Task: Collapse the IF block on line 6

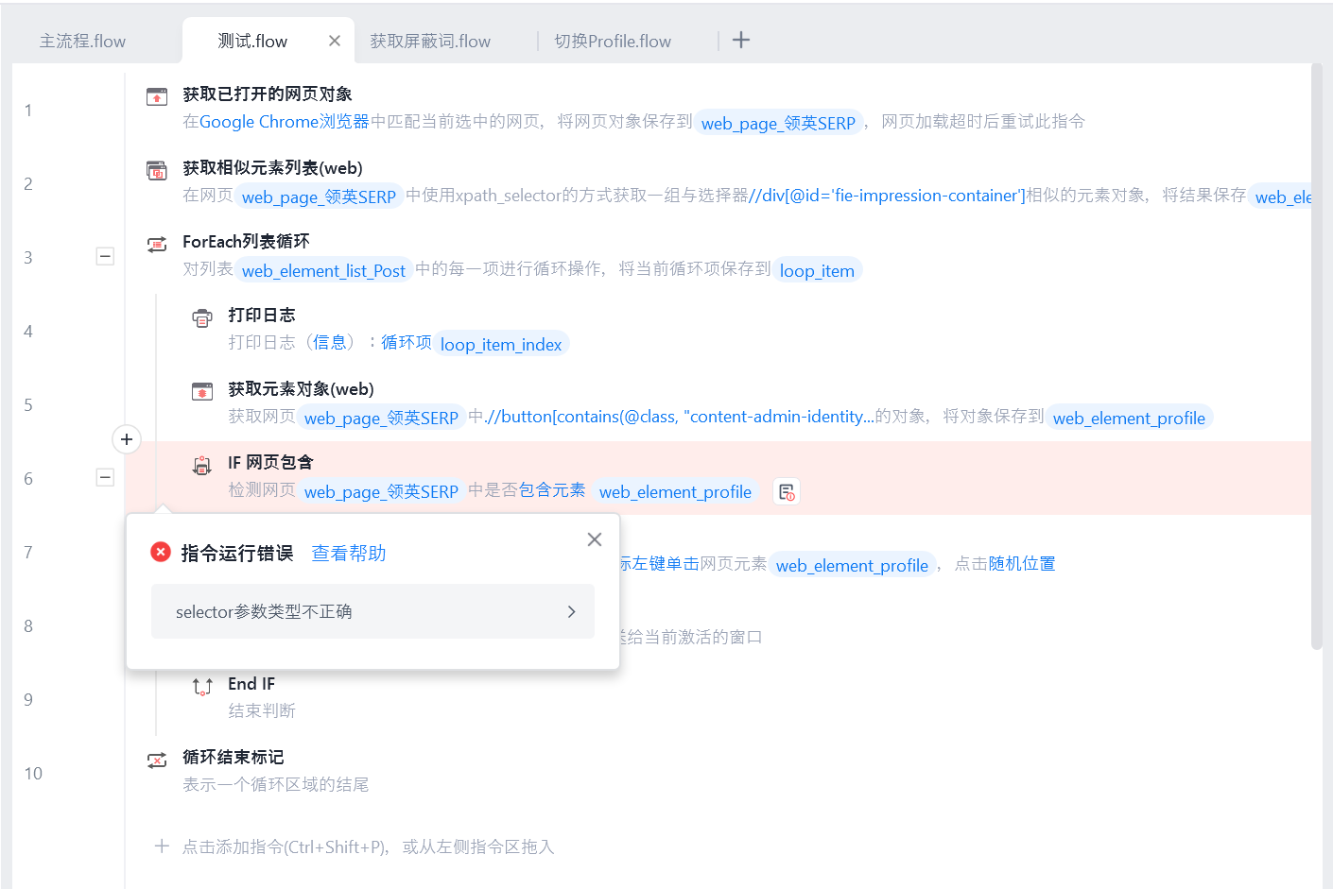Action: tap(105, 477)
